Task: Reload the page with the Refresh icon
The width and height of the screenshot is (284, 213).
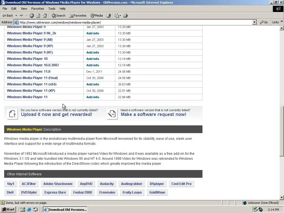Action: pos(38,16)
